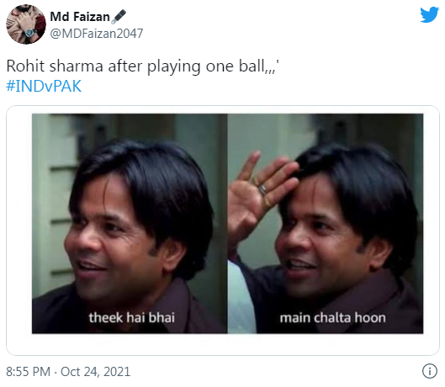Click the pen emoji after Md Faizan
The width and height of the screenshot is (445, 387).
click(x=119, y=17)
